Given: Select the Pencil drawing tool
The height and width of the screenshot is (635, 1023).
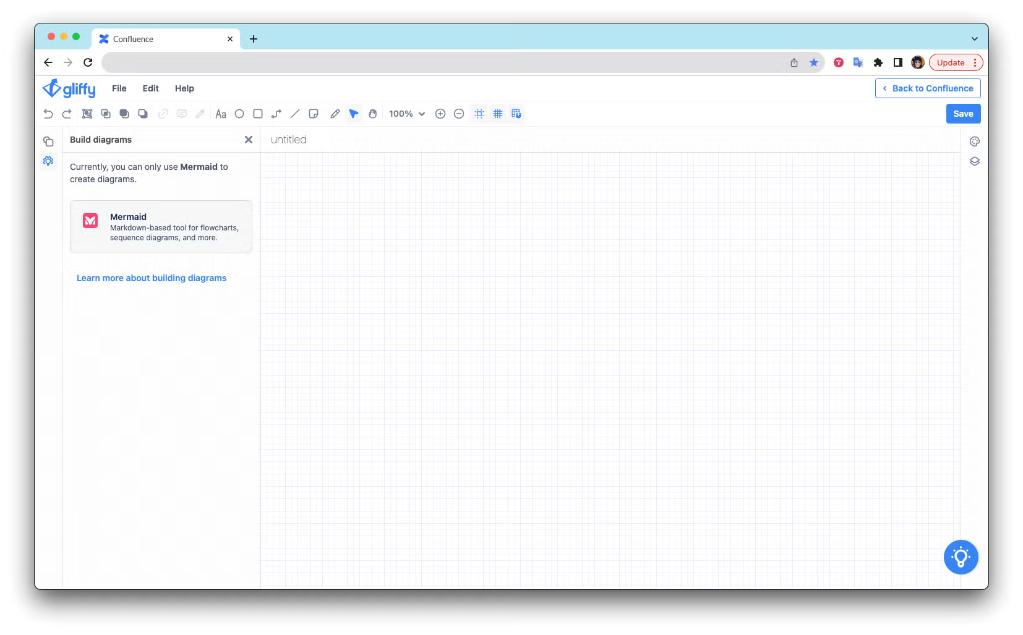Looking at the screenshot, I should click(x=335, y=114).
